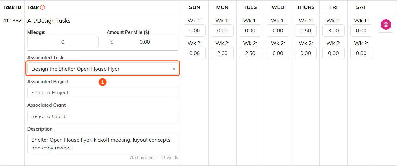Click the Mileage input field
The width and height of the screenshot is (397, 166).
pos(63,42)
